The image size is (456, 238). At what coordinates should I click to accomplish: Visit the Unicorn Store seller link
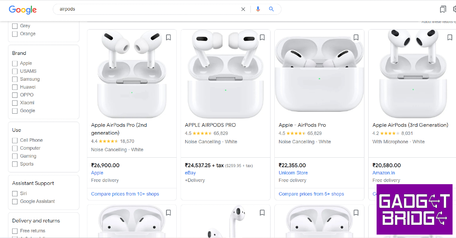(x=293, y=173)
